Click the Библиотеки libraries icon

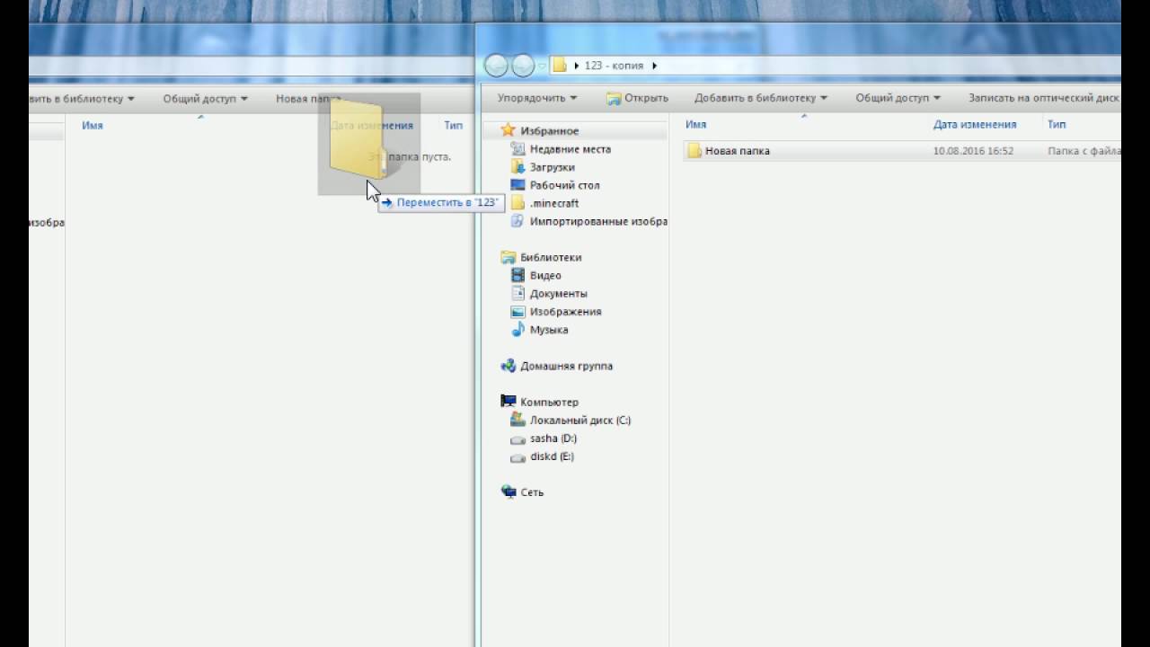click(509, 257)
